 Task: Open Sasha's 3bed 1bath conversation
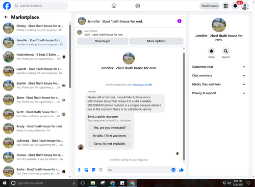[x=35, y=171]
